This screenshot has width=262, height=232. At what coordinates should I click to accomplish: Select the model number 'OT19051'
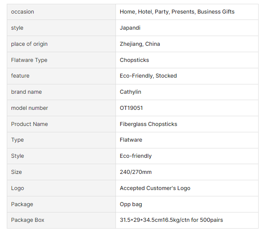131,108
